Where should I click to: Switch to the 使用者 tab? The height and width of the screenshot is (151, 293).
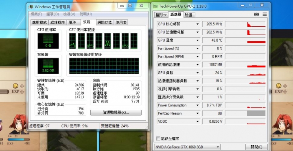coord(121,23)
